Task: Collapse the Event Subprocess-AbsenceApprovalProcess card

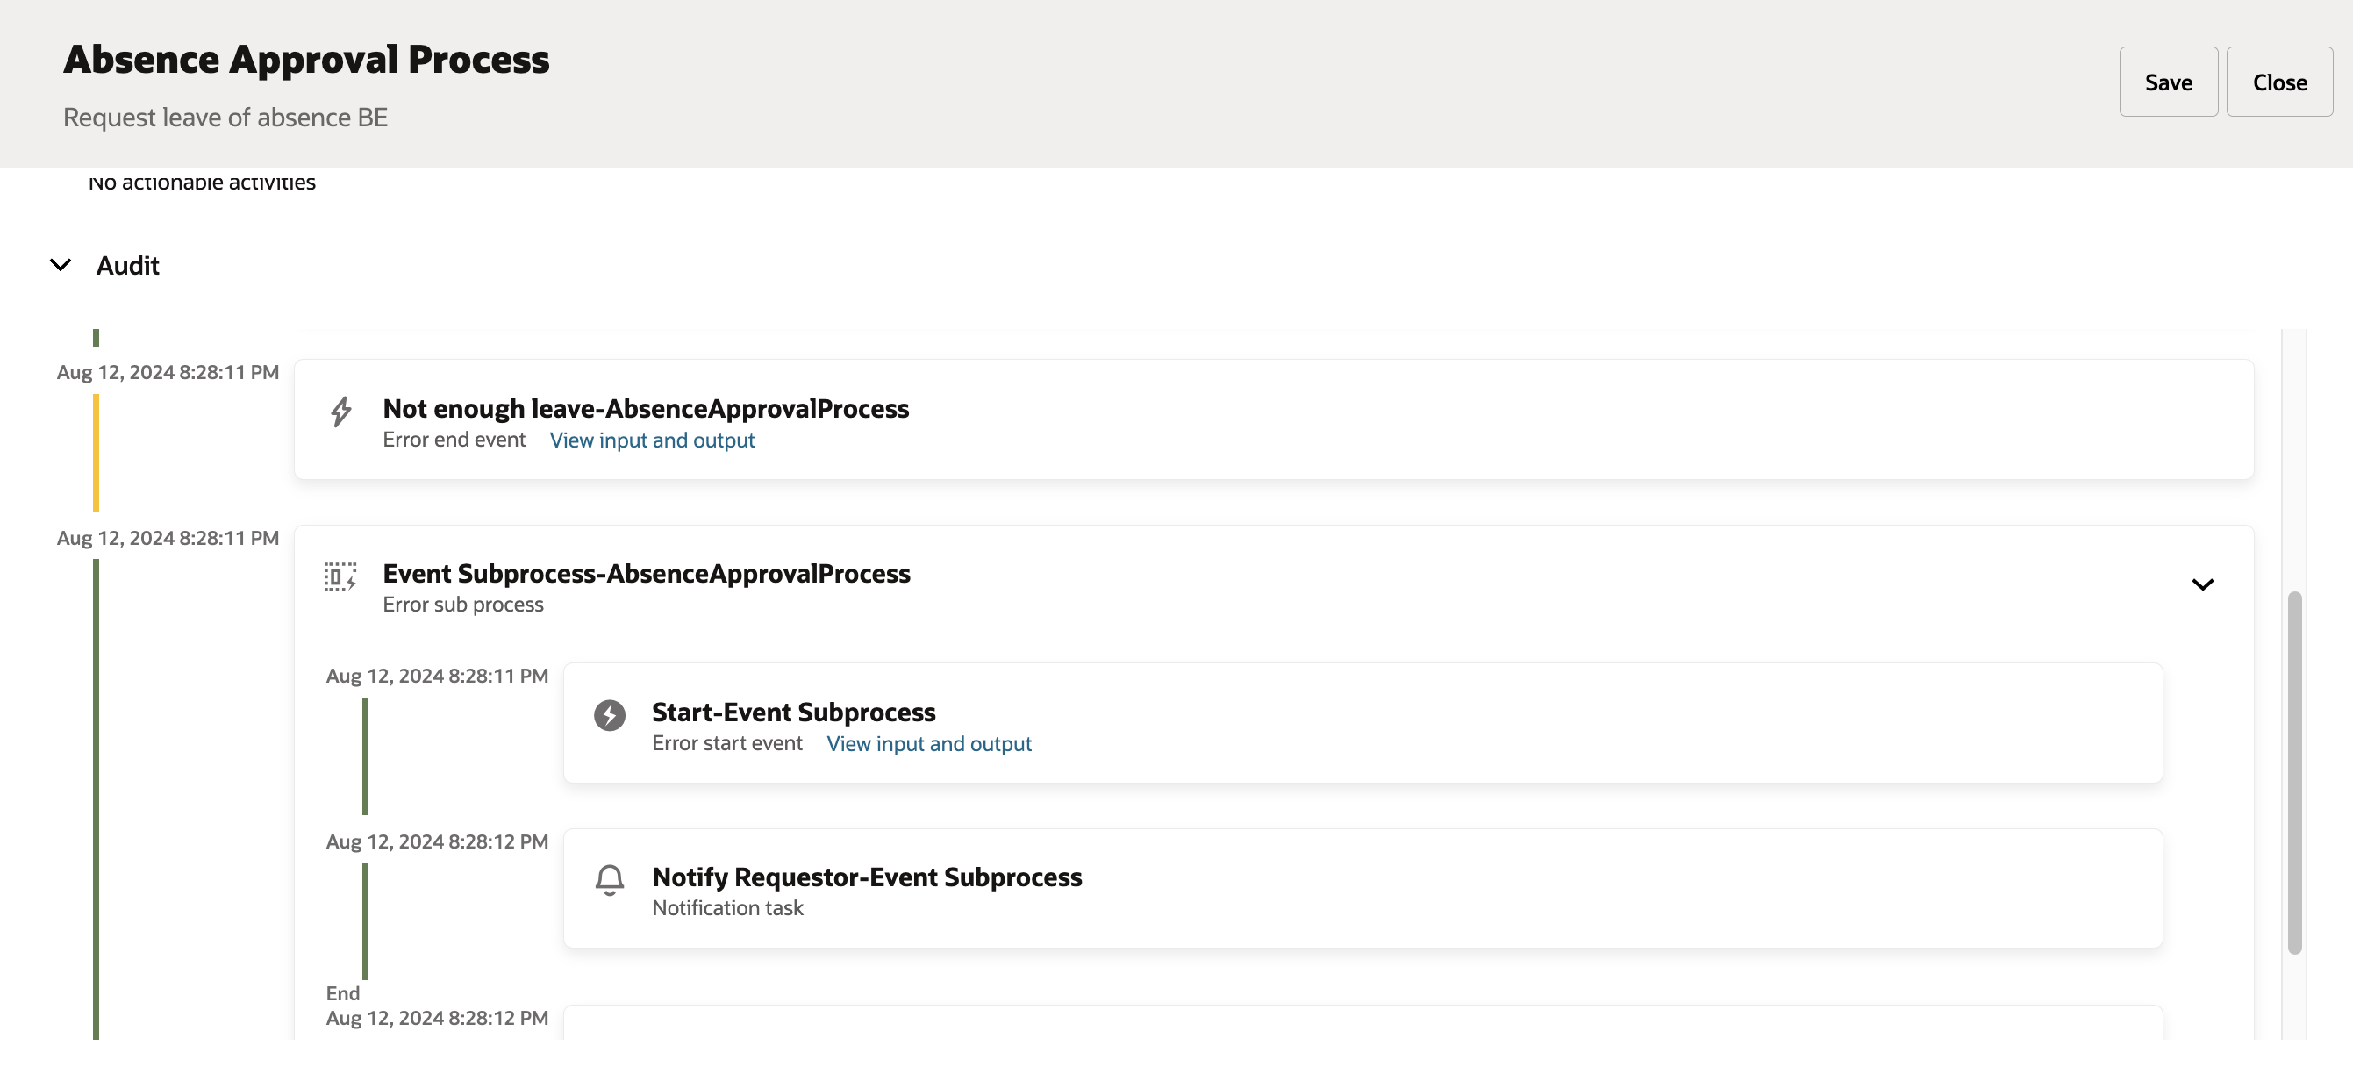Action: coord(2203,584)
